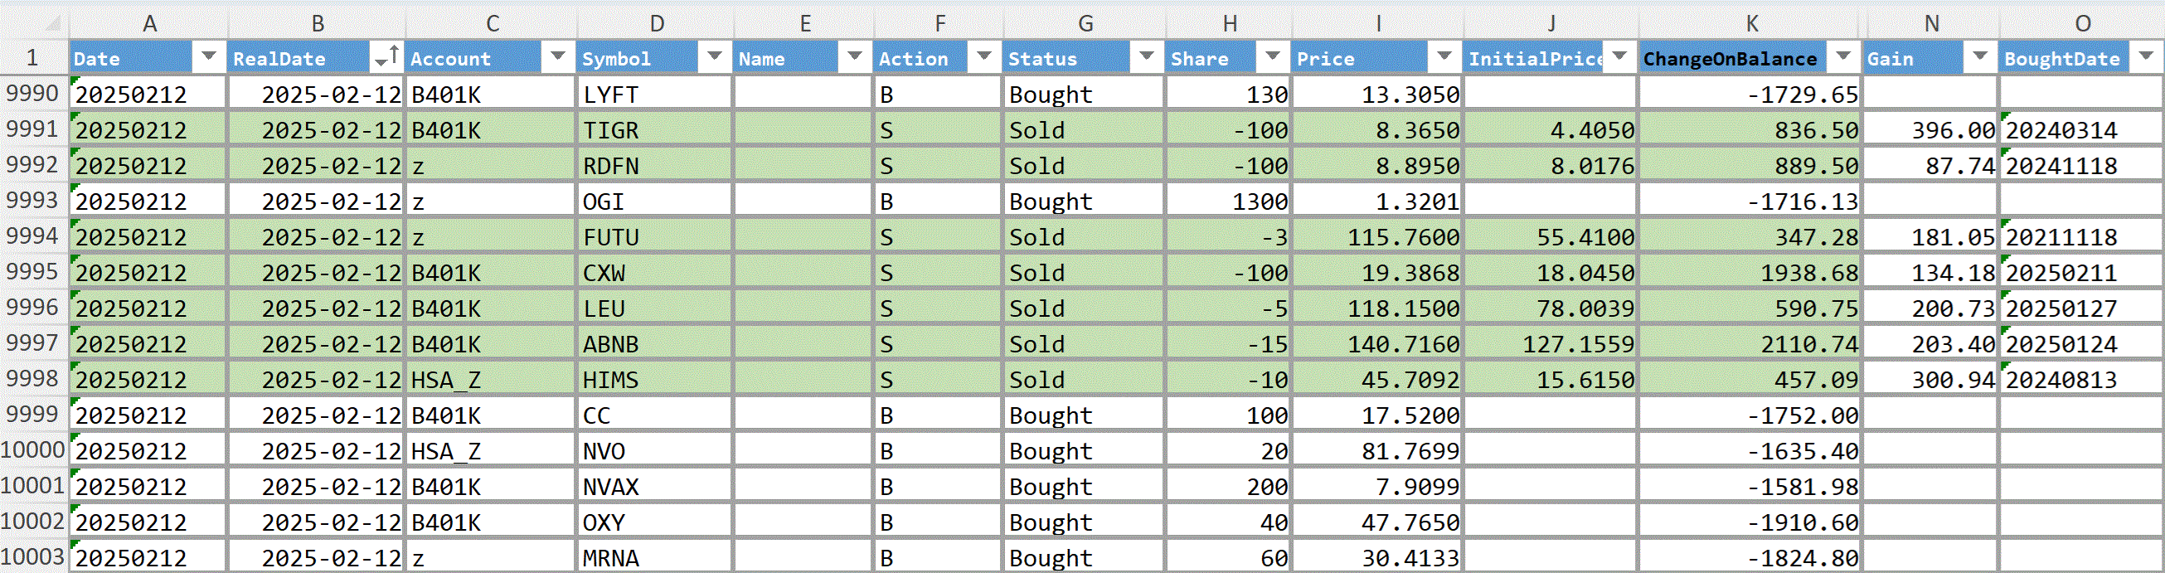Select row 9995 header
Screen dimensions: 2165x573
[x=33, y=271]
